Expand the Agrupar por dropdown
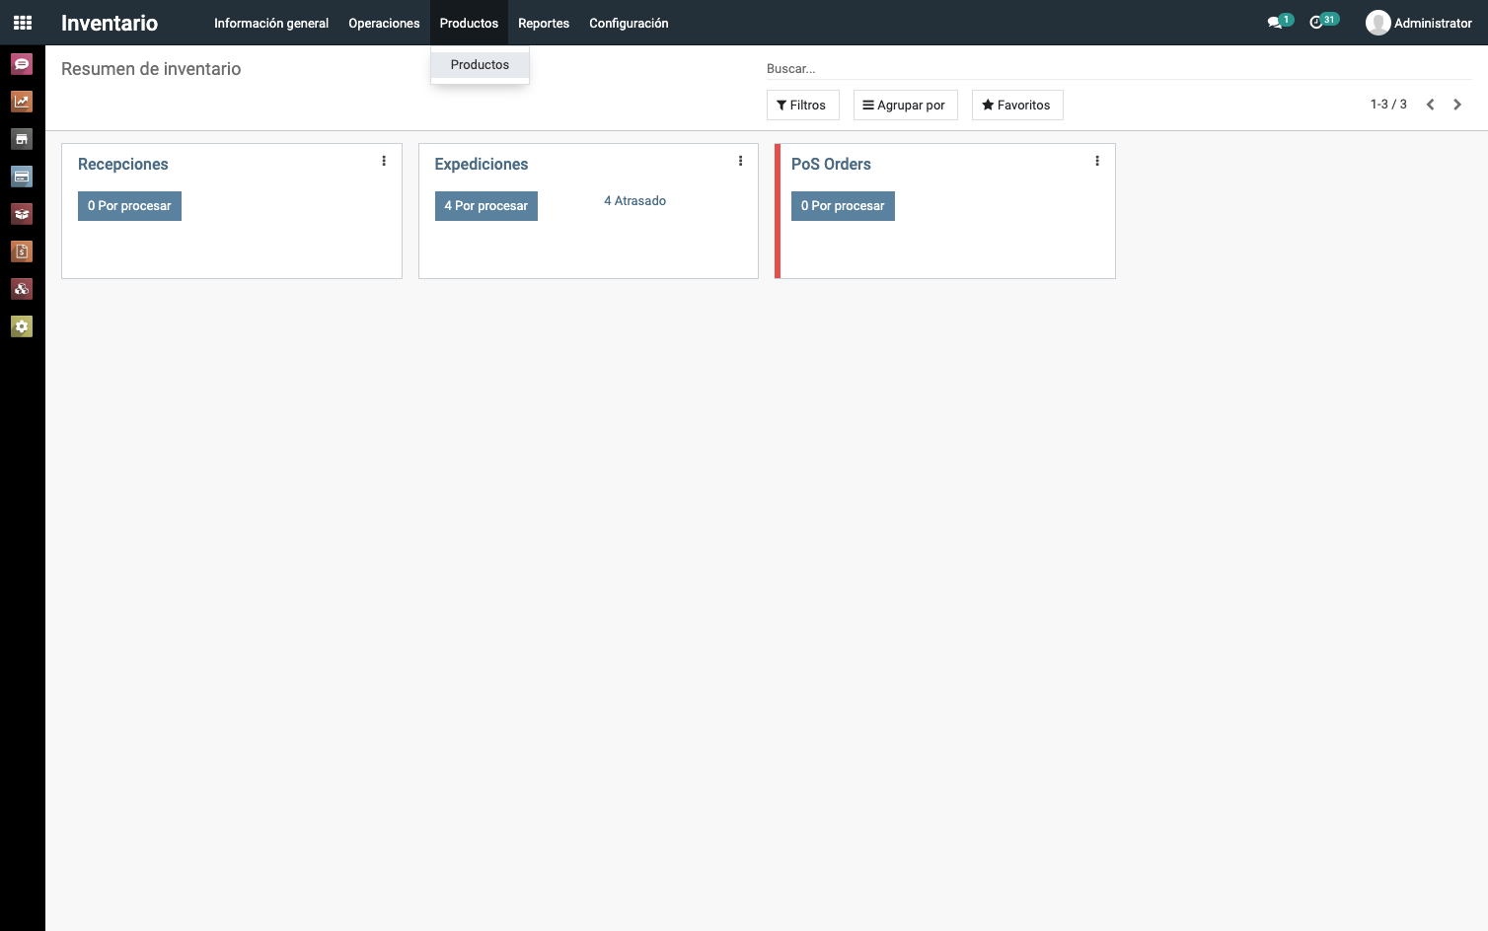Viewport: 1488px width, 931px height. coord(905,106)
